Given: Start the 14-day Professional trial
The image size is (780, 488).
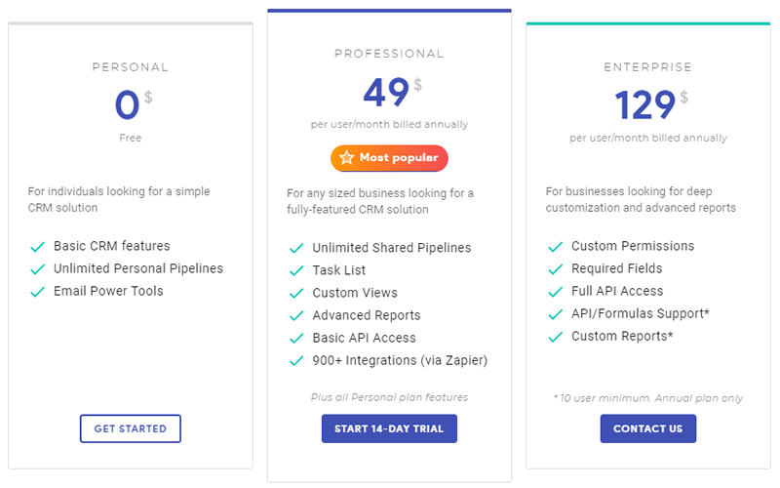Looking at the screenshot, I should click(x=389, y=428).
